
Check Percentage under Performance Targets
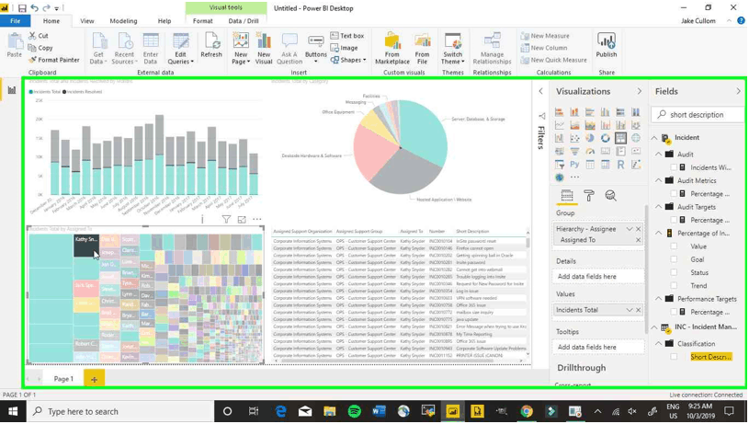pyautogui.click(x=674, y=312)
